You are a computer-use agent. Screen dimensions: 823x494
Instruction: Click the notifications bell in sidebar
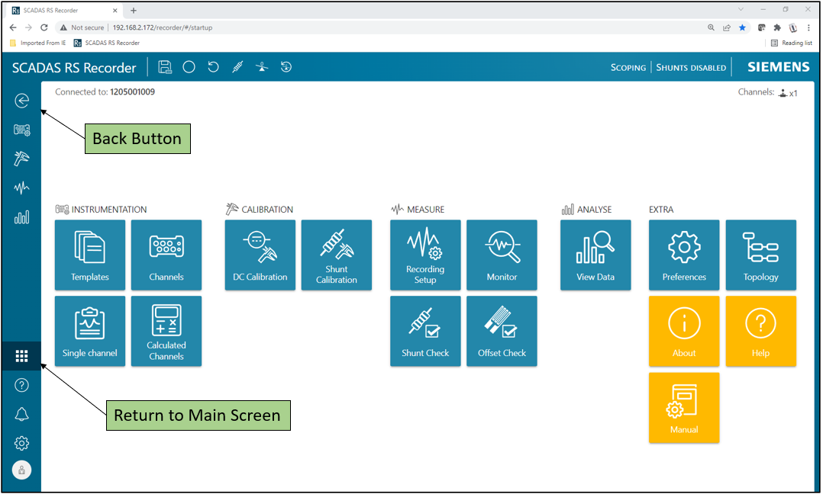[x=21, y=414]
